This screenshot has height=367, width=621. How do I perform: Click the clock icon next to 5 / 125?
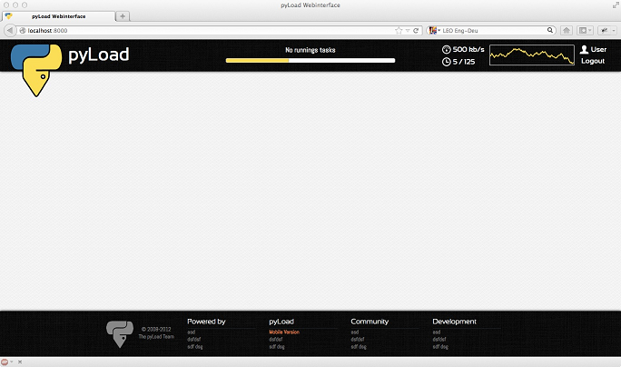(446, 62)
